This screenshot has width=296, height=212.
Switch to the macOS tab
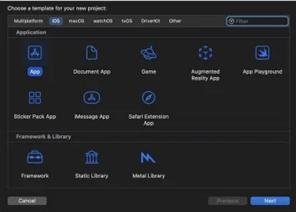[76, 21]
